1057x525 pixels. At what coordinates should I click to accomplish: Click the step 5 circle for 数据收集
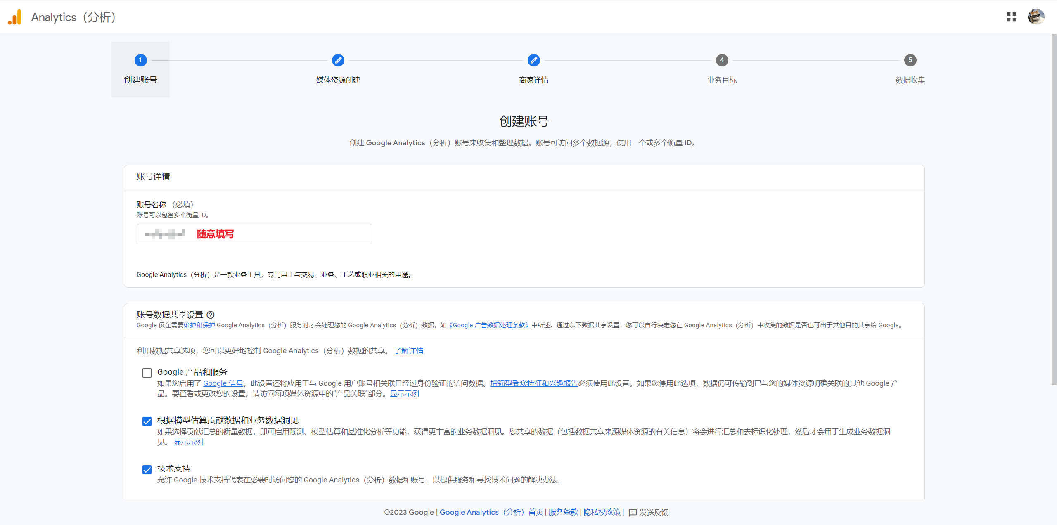pos(910,60)
